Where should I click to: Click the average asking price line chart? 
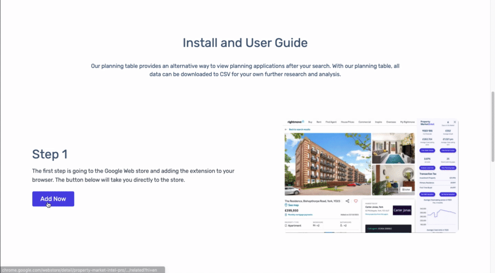(x=438, y=215)
